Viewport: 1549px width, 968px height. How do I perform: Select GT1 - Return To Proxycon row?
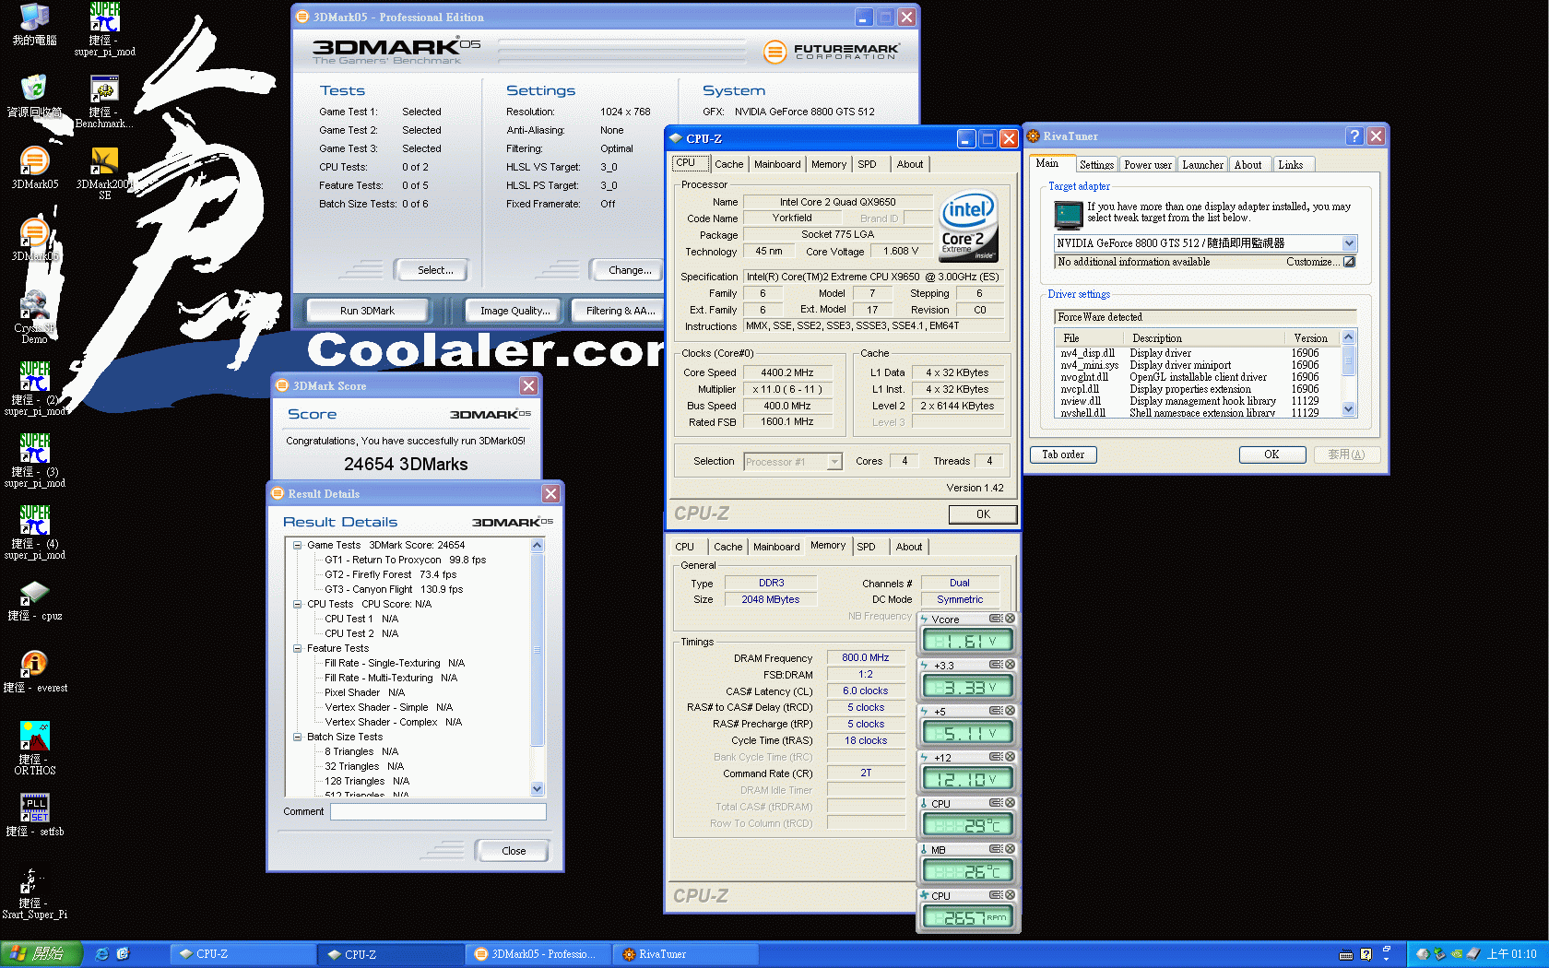click(x=405, y=561)
